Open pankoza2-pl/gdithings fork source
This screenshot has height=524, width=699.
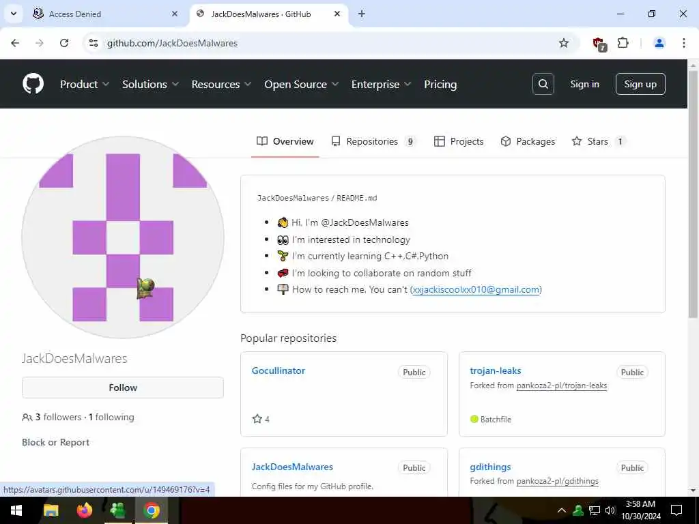[x=557, y=481]
